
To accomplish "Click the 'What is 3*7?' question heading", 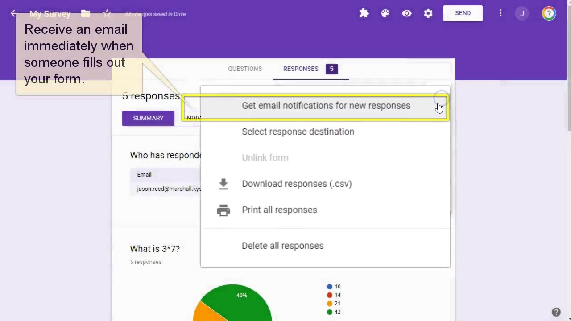I will 155,249.
